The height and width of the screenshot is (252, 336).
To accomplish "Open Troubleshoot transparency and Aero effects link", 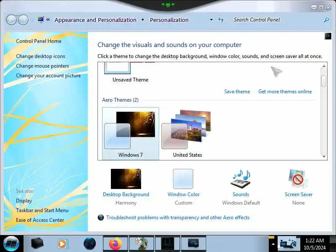I will [x=178, y=218].
